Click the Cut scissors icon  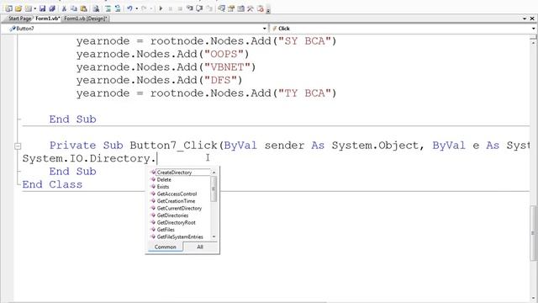click(64, 8)
